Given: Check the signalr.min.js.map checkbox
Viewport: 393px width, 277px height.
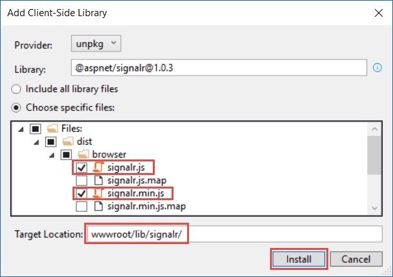Looking at the screenshot, I should point(82,207).
